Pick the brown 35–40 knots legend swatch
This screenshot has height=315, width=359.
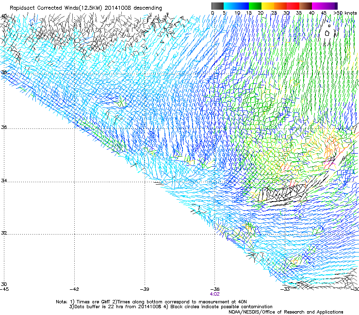[x=306, y=6]
